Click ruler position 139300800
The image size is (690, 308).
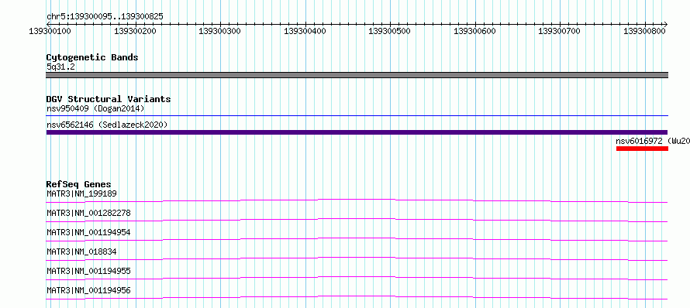[x=645, y=31]
